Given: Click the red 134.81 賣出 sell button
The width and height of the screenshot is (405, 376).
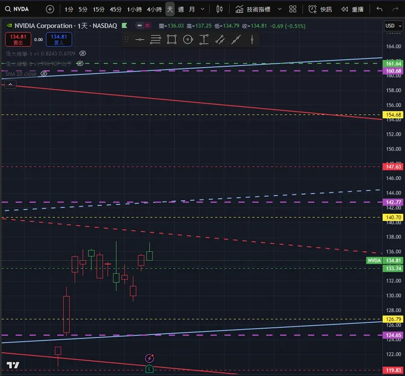Looking at the screenshot, I should click(18, 40).
